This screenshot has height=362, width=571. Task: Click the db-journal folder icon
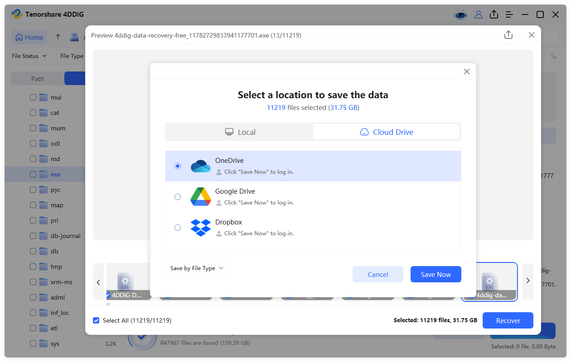click(x=44, y=236)
